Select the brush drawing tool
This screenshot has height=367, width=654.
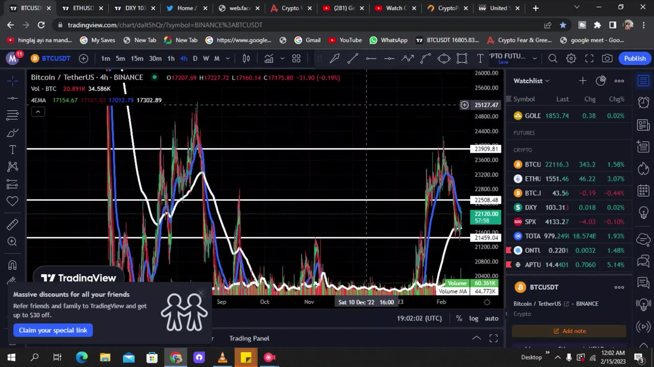tap(13, 133)
